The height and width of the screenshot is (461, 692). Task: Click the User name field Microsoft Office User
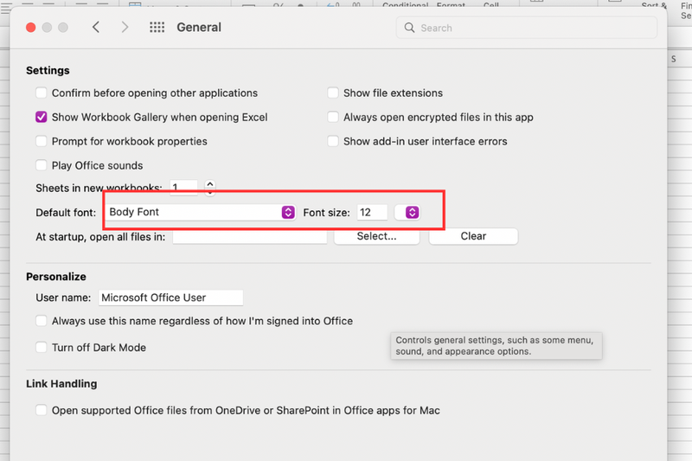coord(170,298)
